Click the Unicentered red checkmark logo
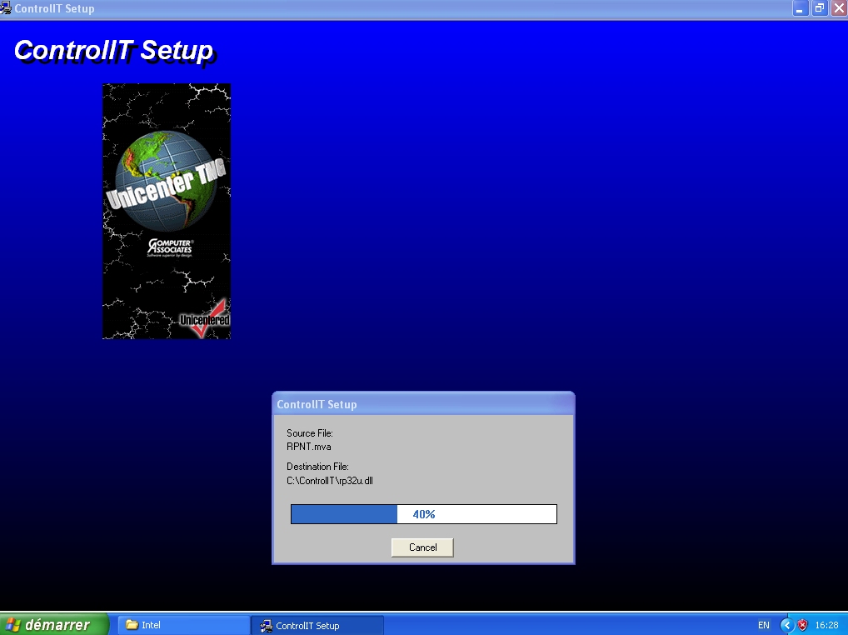The width and height of the screenshot is (848, 635). (x=205, y=319)
